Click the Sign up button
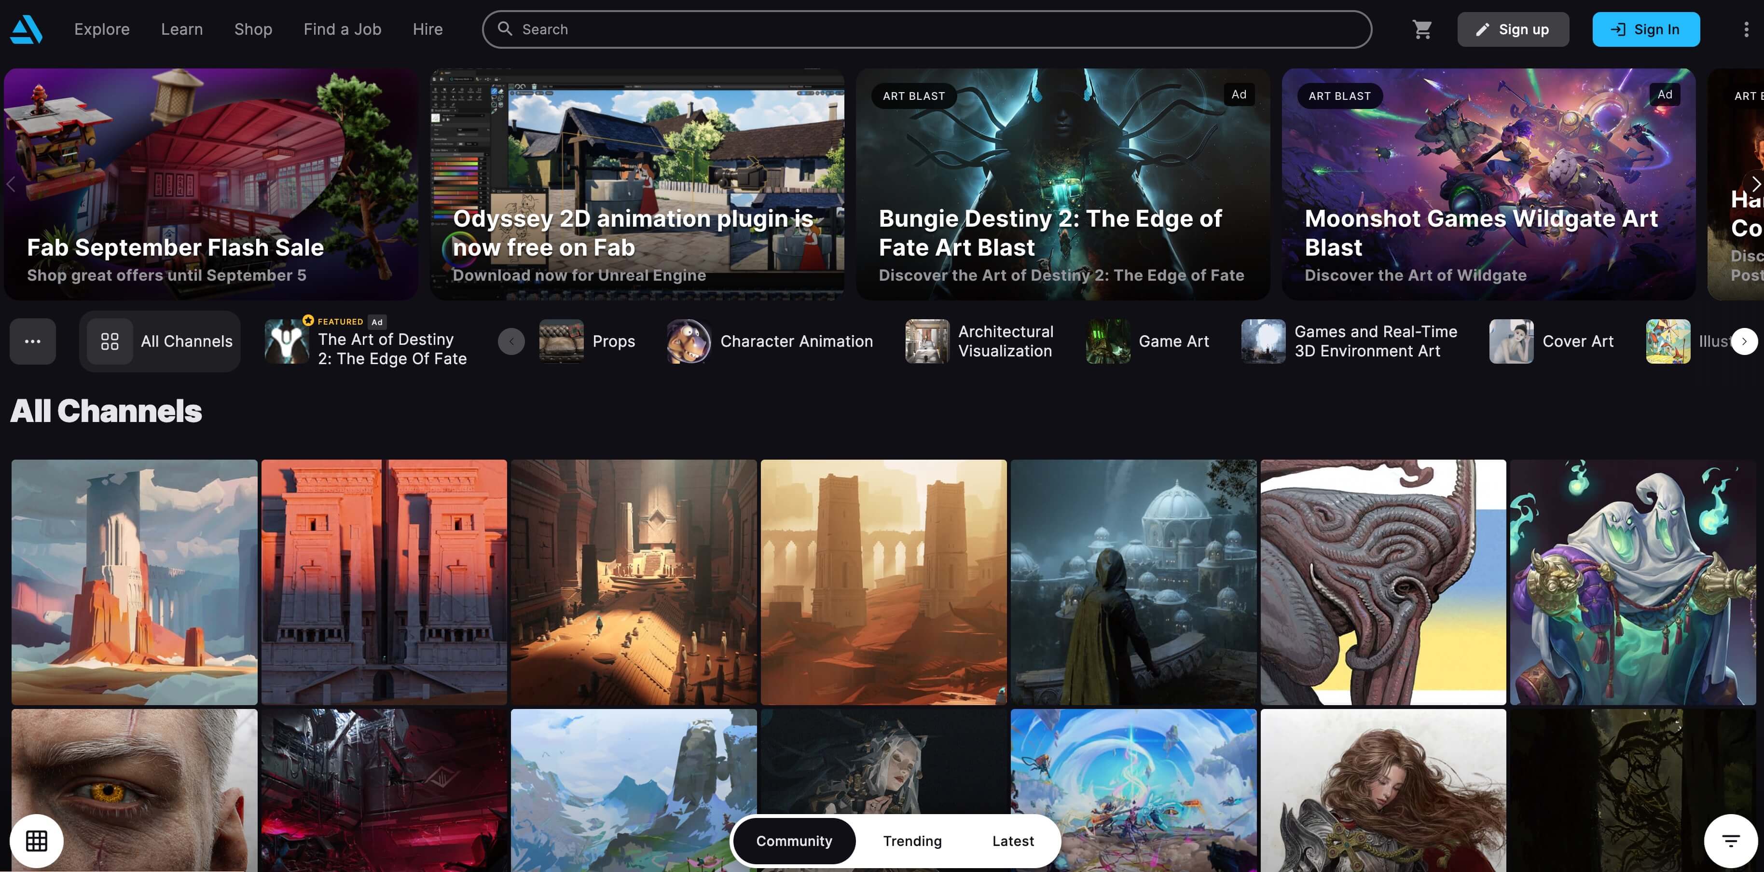Image resolution: width=1764 pixels, height=872 pixels. coord(1513,29)
